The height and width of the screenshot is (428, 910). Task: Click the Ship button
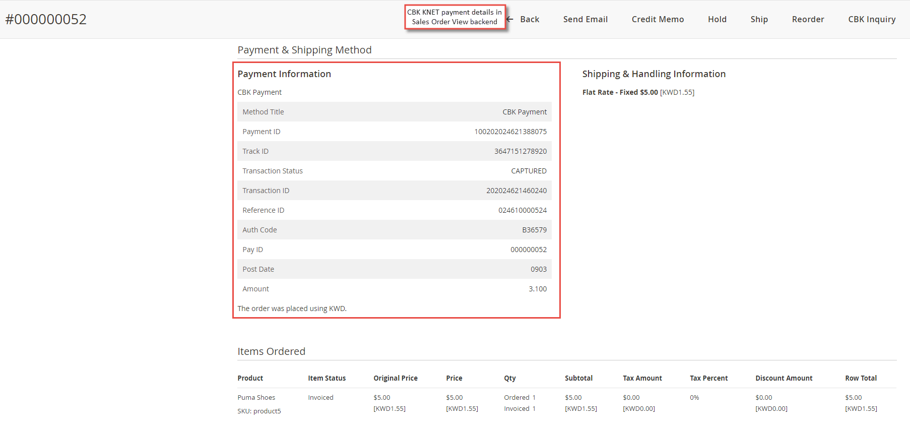[759, 19]
